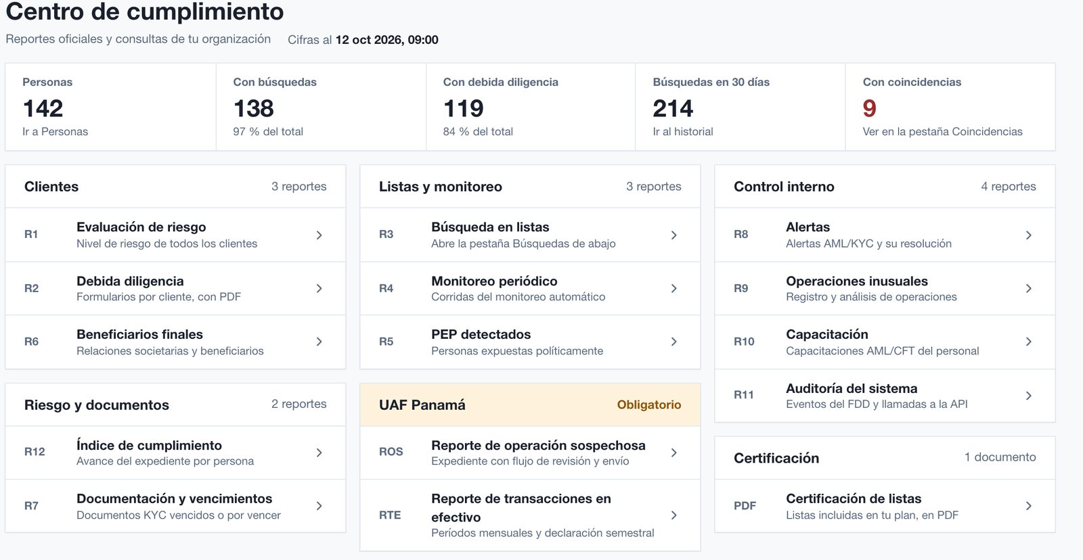This screenshot has height=560, width=1083.
Task: Click the arrow icon beside Documentación y vencimientos
Action: coord(319,506)
